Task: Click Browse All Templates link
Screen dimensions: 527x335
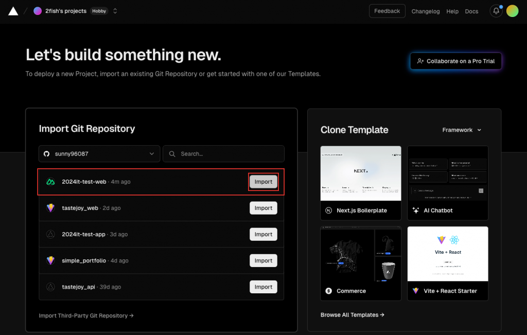Action: (x=352, y=315)
